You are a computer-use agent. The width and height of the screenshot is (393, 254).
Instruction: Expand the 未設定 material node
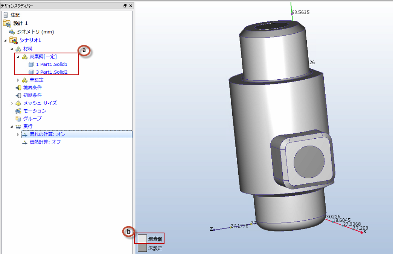point(18,80)
